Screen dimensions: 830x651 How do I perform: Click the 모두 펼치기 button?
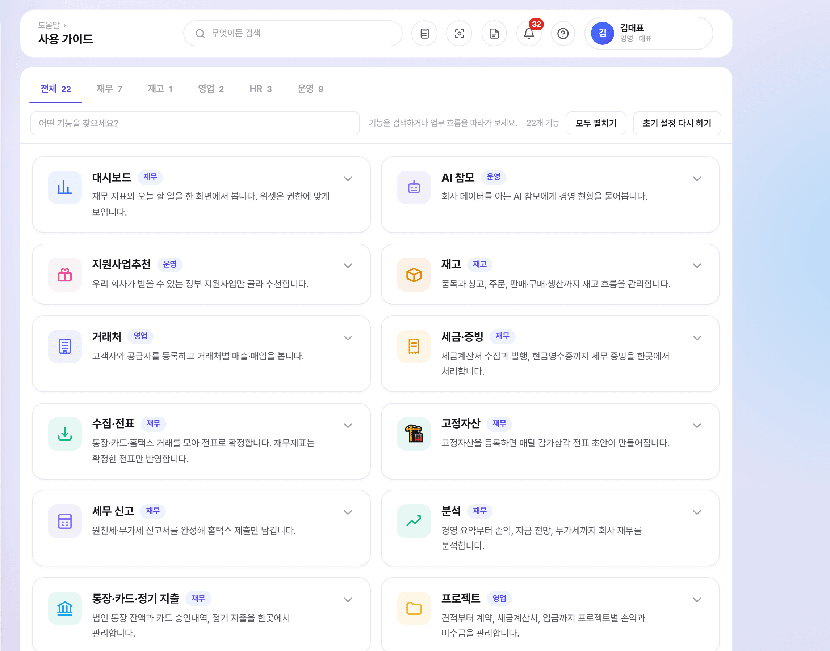596,123
